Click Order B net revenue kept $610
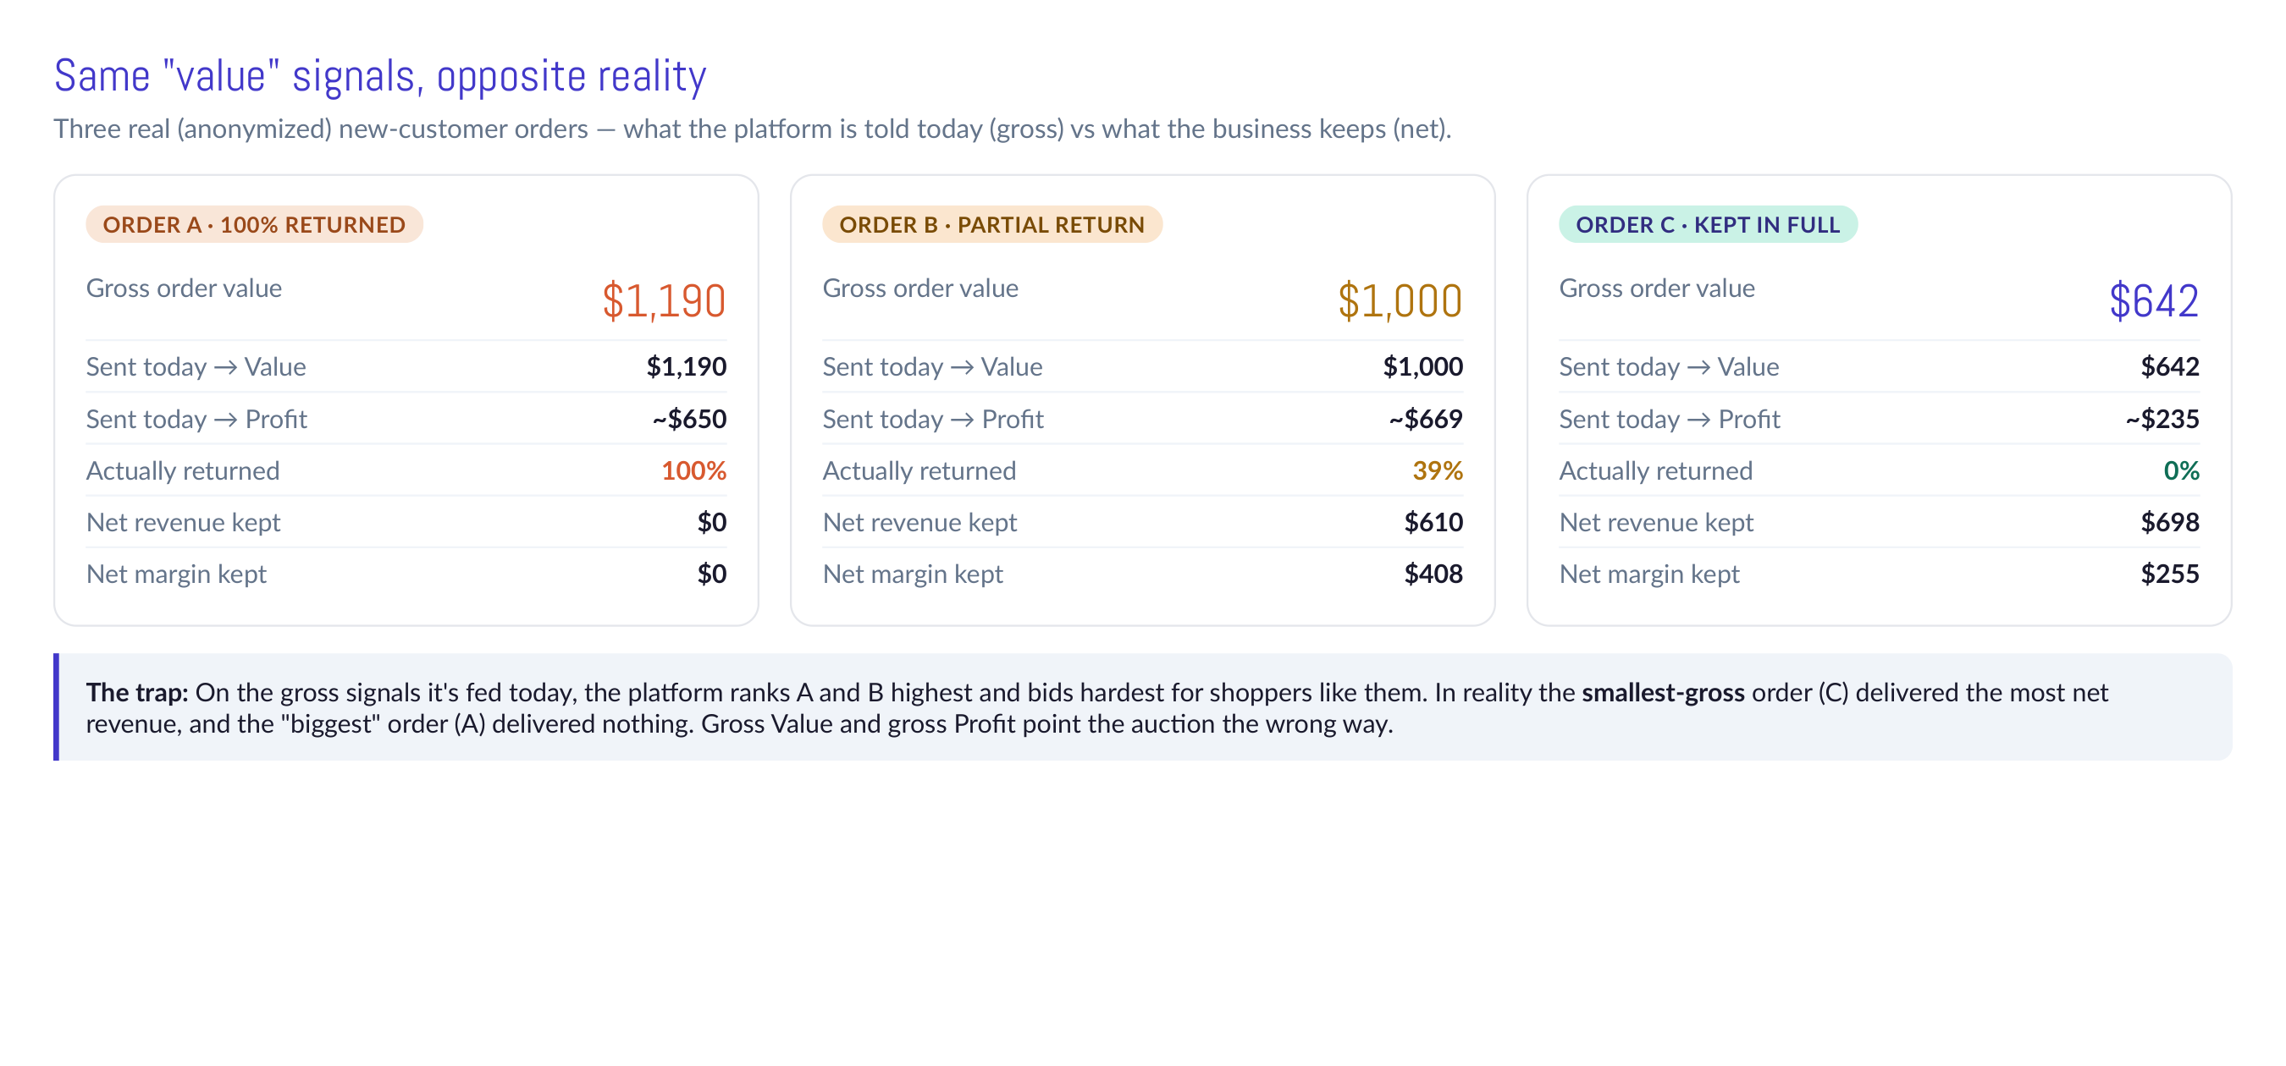 point(1433,522)
